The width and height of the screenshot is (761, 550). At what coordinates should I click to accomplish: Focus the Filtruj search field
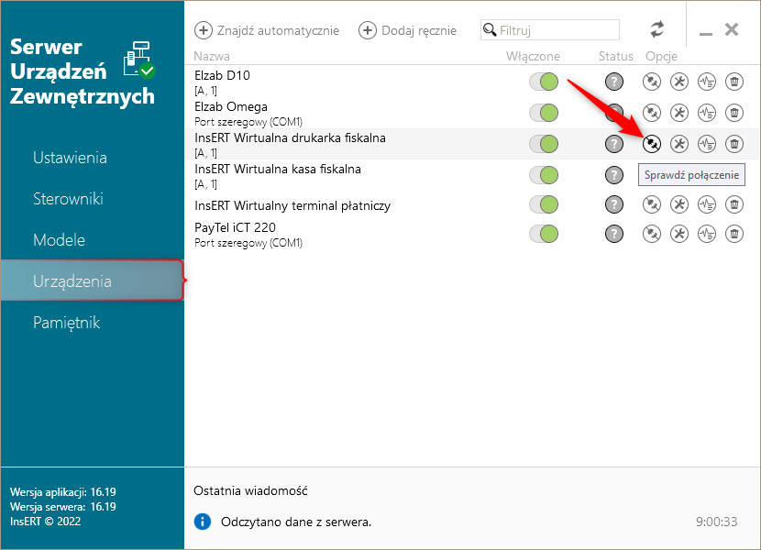550,29
